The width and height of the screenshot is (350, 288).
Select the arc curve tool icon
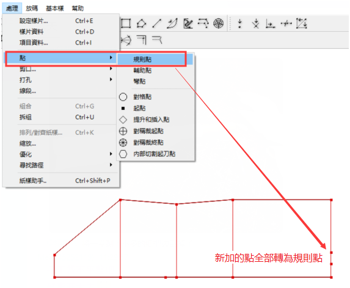pos(172,23)
